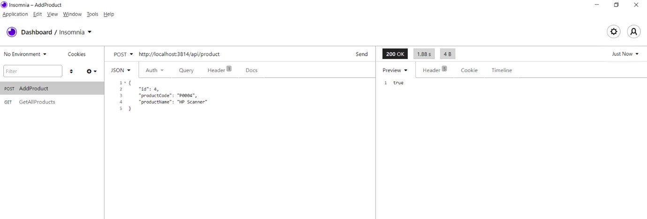Open the Application menu
Screen dimensions: 647x219
[x=15, y=14]
